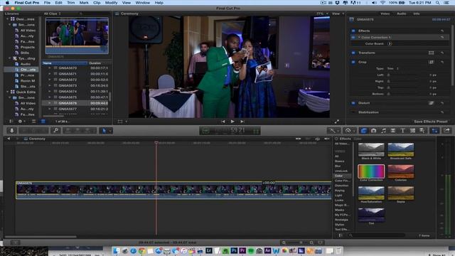Viewport: 455px width, 256px height.
Task: Adjust the Crop Right slider
Action: point(403,82)
